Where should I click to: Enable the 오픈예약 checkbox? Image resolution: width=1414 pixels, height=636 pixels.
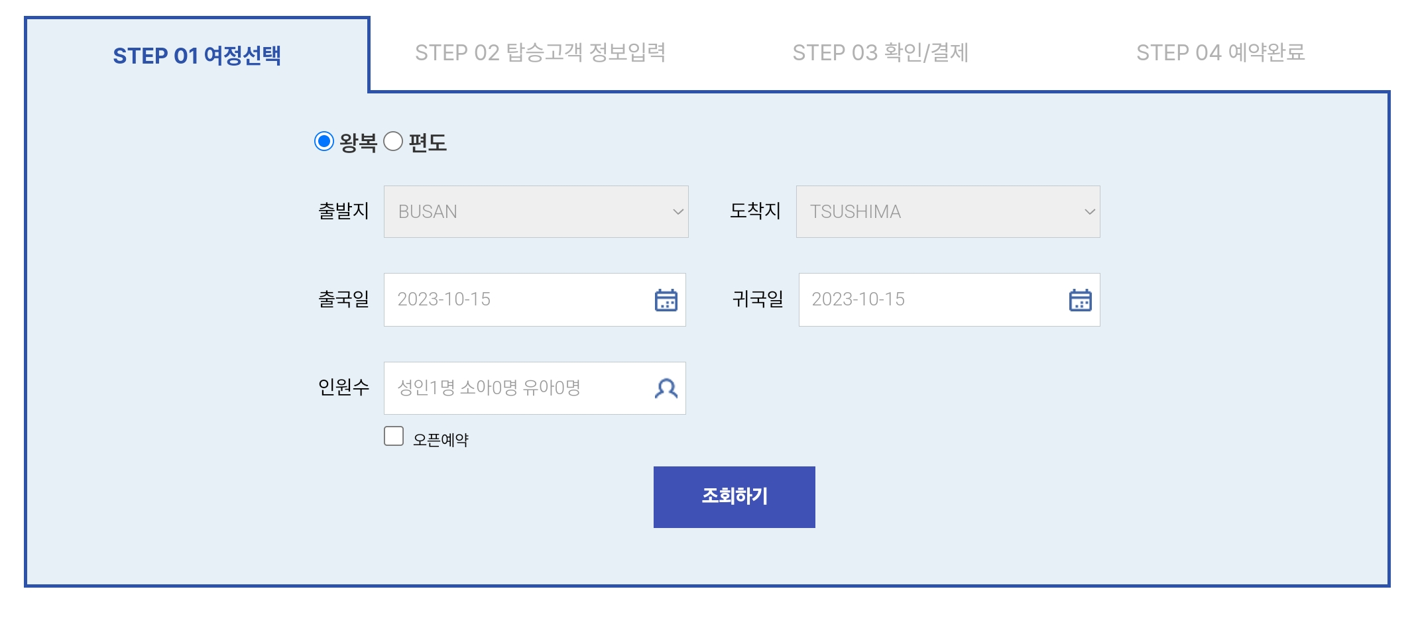(x=392, y=435)
